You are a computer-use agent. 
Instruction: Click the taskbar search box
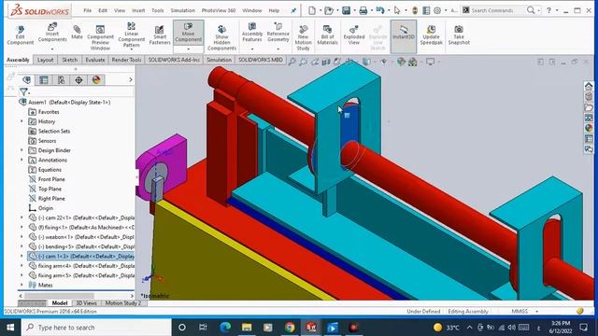tap(96, 328)
